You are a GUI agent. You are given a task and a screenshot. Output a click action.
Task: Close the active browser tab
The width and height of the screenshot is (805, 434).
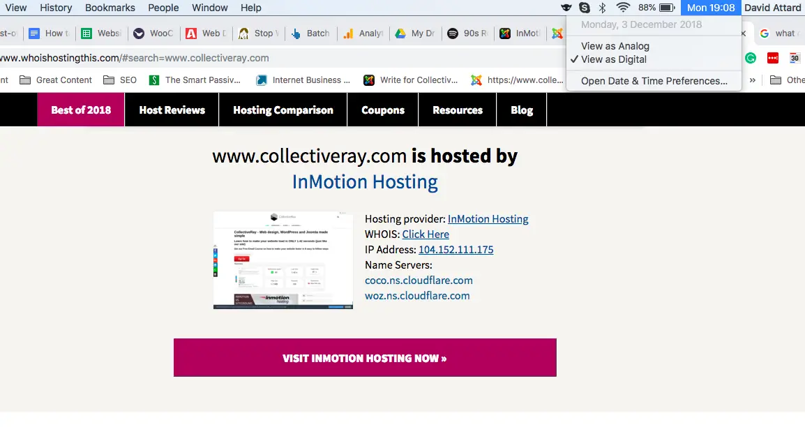743,33
